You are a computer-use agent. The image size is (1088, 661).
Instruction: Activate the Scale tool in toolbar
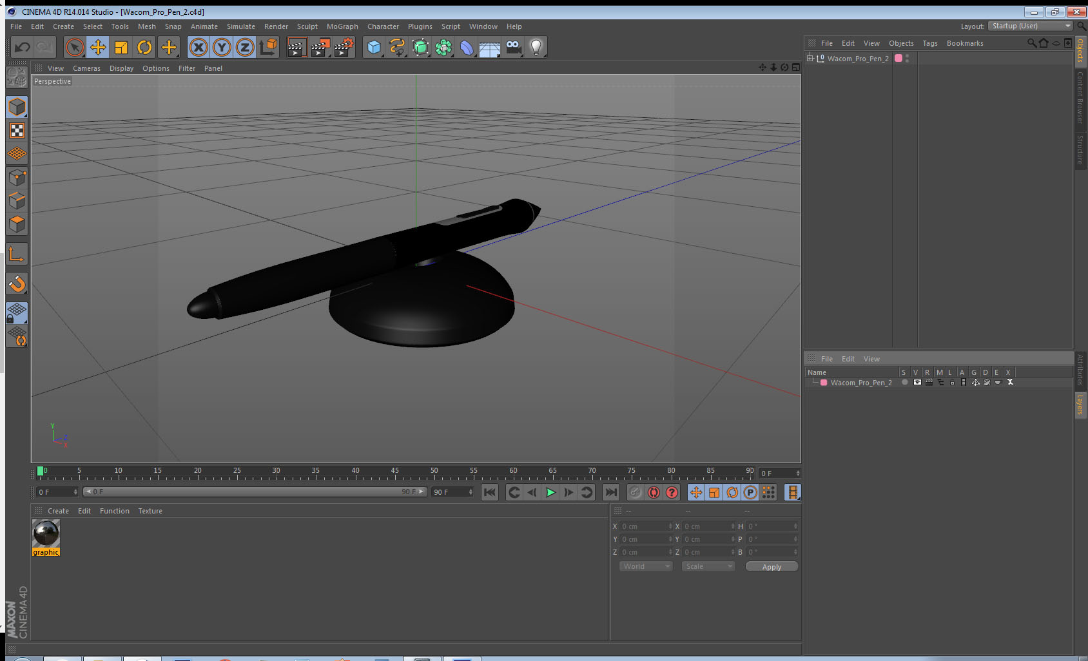[x=121, y=47]
